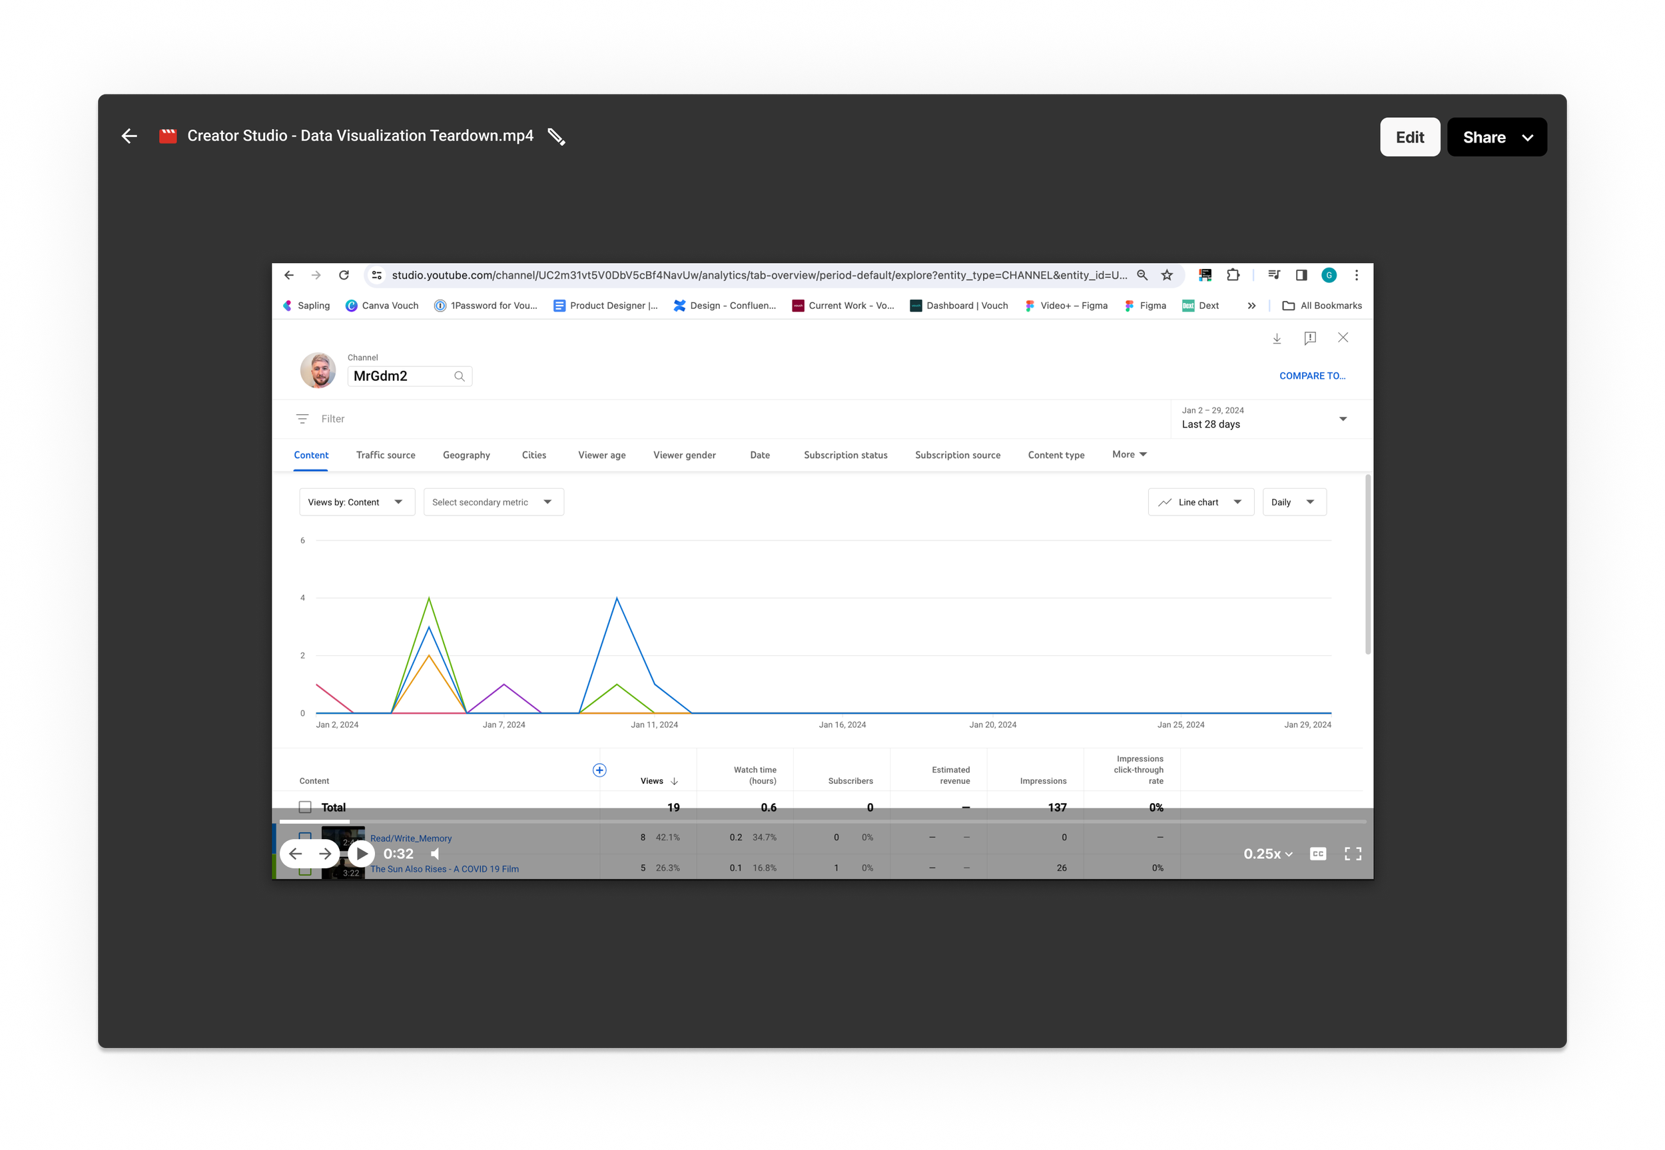Click the back arrow beside the video title
Screen dimensions: 1665x1150
click(129, 137)
